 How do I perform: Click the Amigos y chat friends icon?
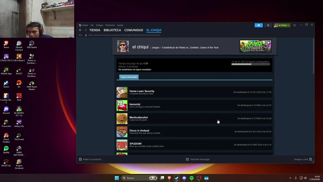[x=311, y=159]
